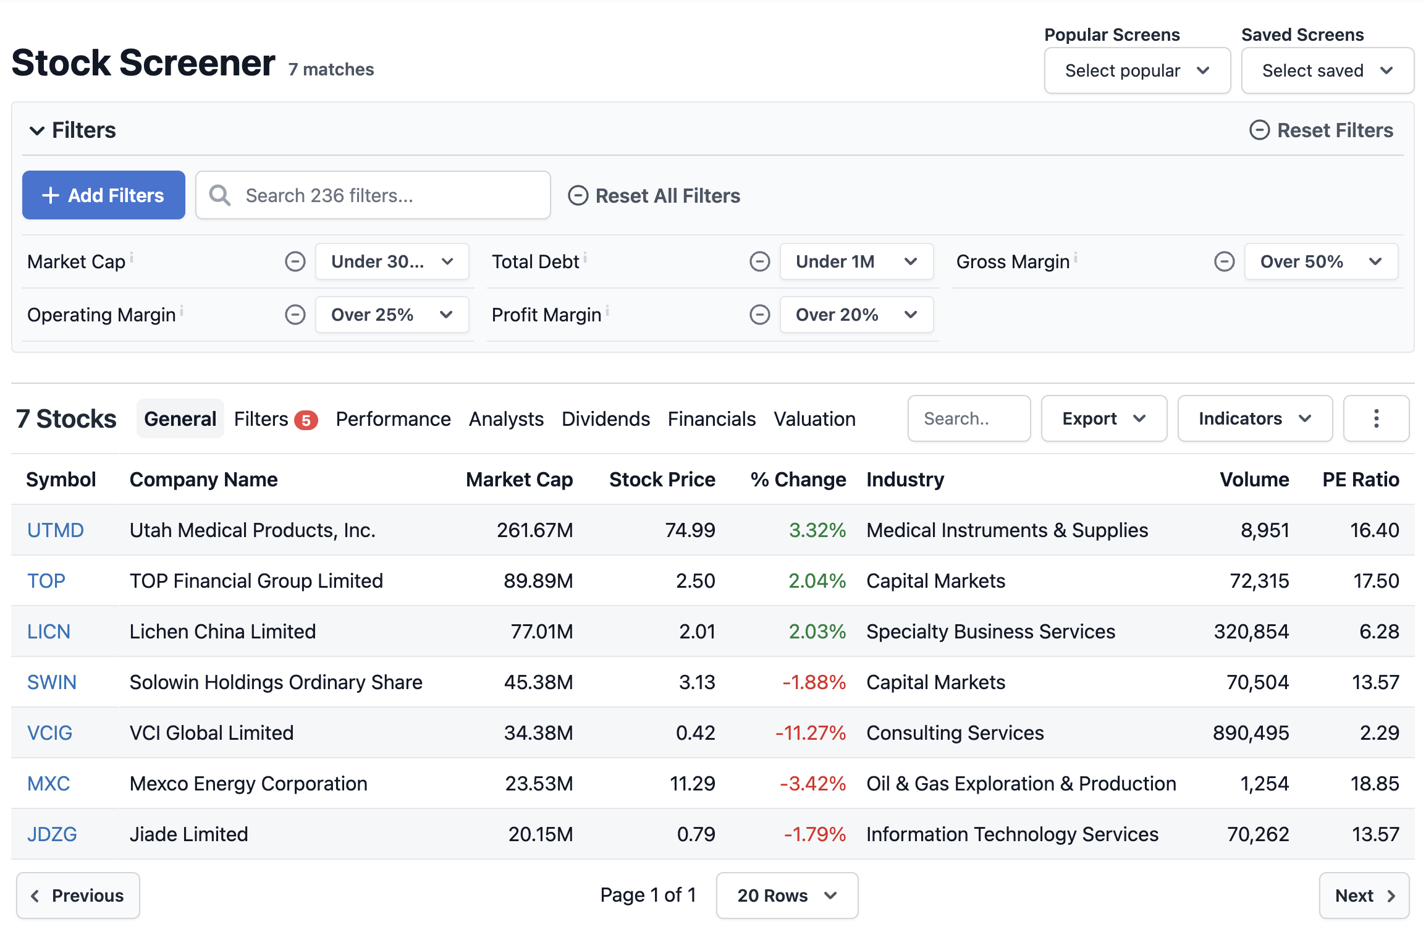
Task: Go to the Previous page
Action: point(78,896)
